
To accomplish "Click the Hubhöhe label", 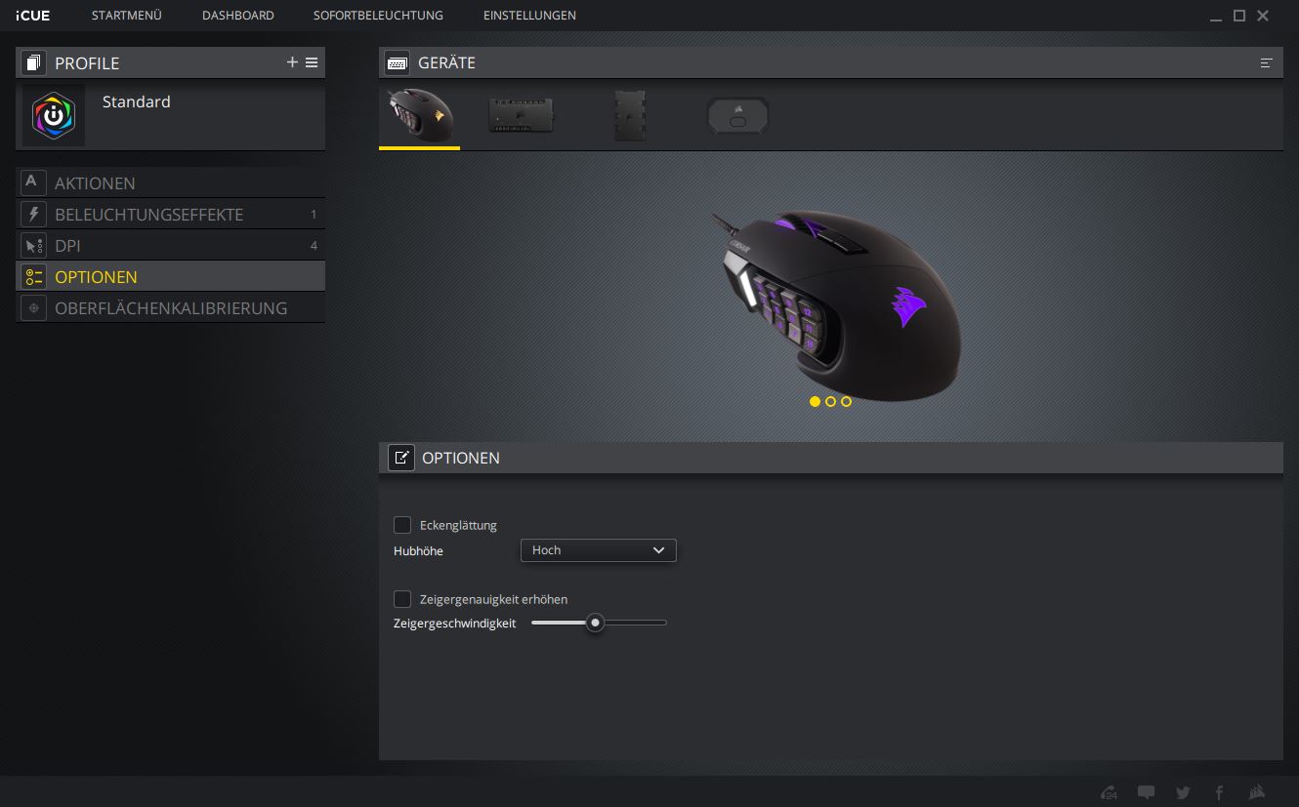I will (418, 550).
